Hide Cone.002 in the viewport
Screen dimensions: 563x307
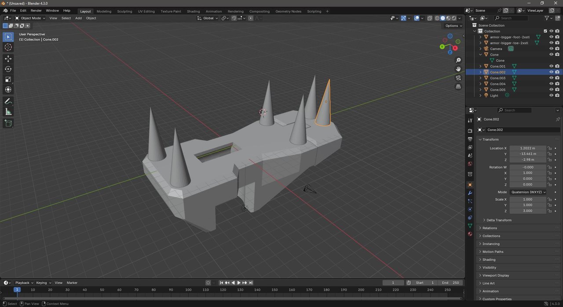pos(551,72)
